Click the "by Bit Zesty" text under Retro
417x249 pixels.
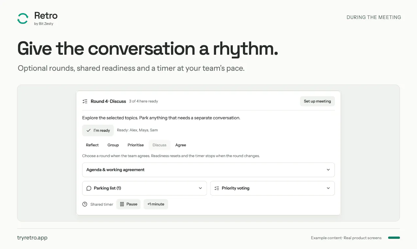coord(44,24)
